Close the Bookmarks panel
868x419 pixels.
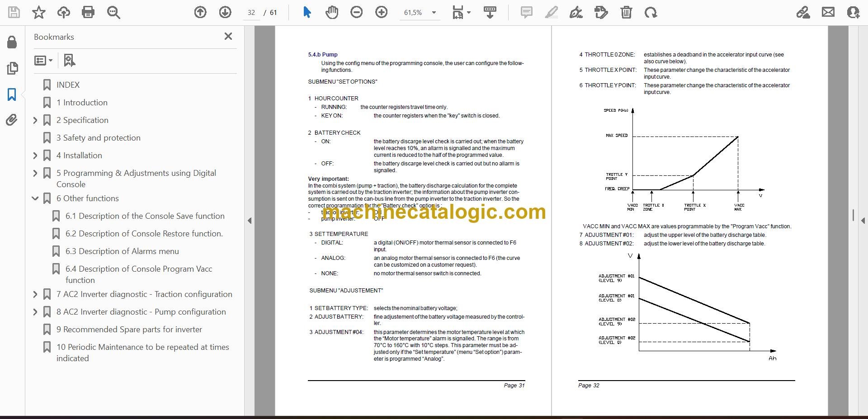[228, 36]
